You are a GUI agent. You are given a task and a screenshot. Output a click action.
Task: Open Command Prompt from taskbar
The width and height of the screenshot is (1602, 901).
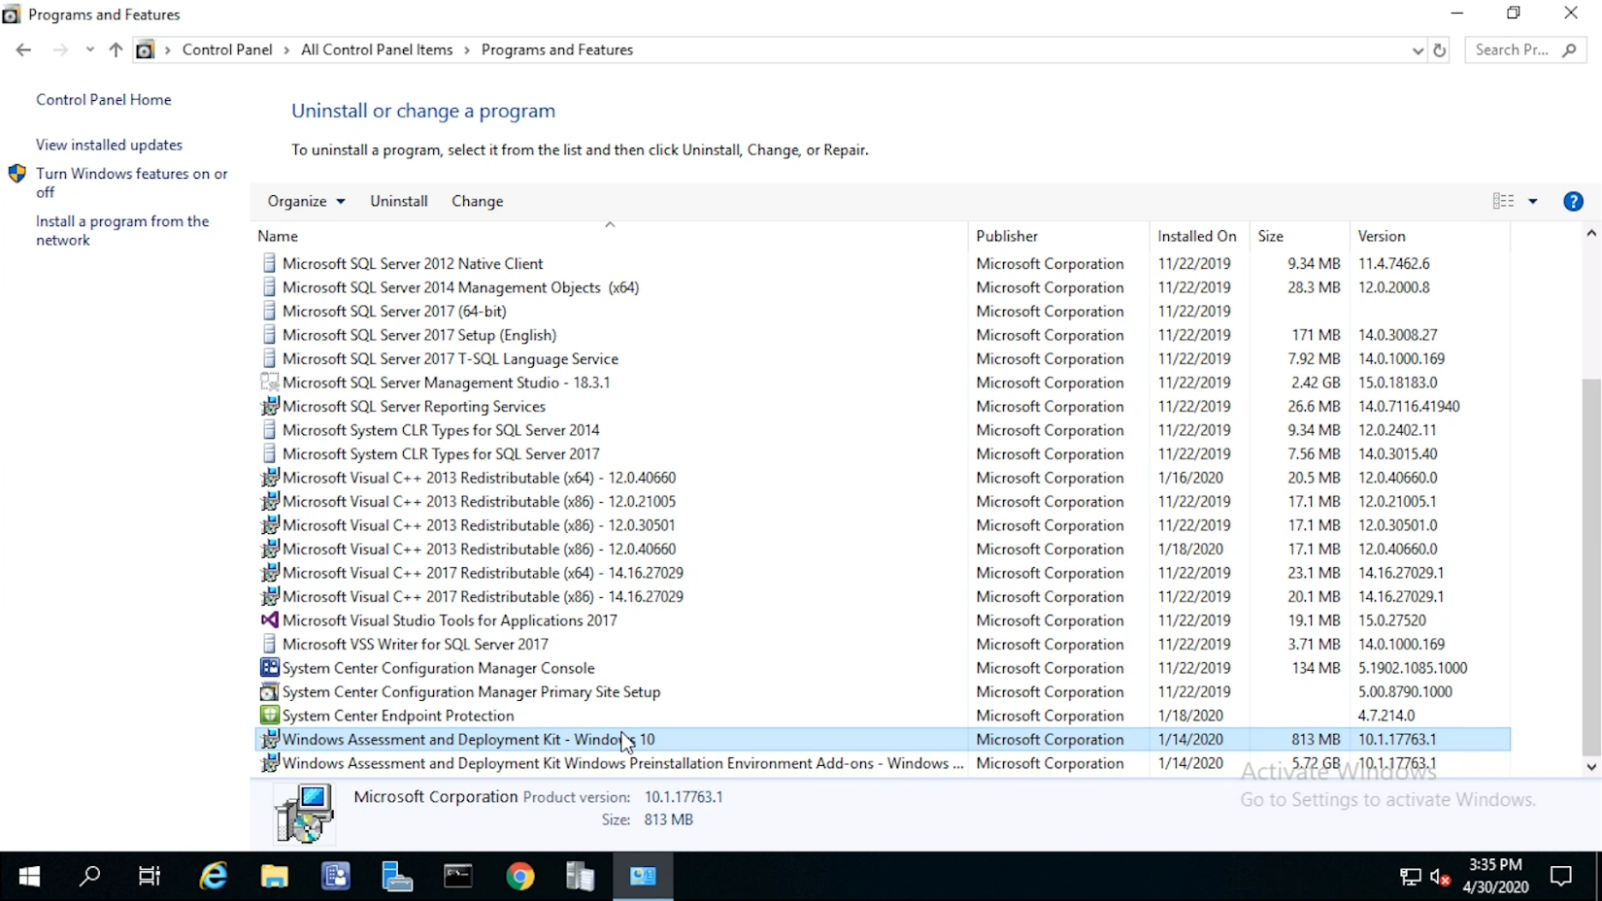click(458, 877)
